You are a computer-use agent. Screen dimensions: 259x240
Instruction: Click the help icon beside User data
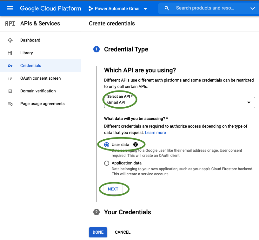135,144
